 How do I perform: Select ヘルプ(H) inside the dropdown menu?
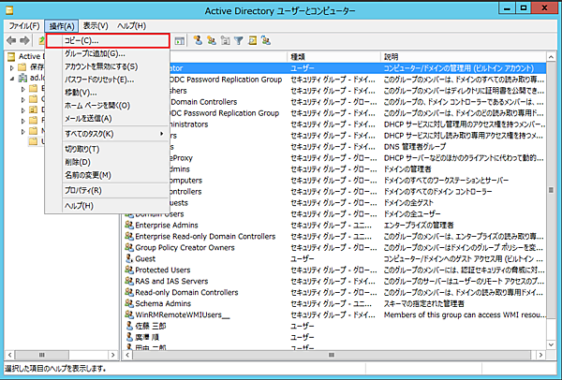coord(108,206)
